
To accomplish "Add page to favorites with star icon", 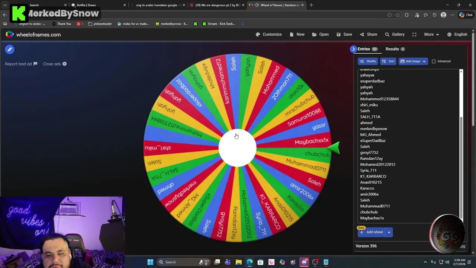I will point(398,15).
